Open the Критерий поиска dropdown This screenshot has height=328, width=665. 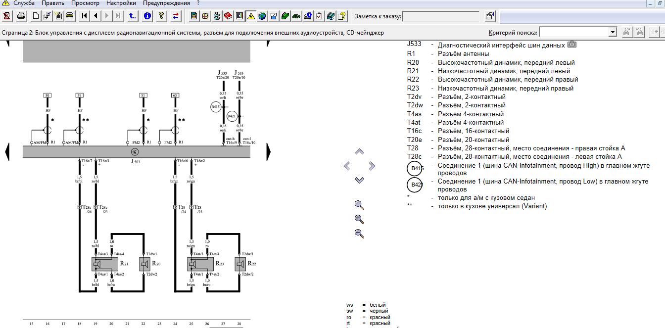[613, 33]
